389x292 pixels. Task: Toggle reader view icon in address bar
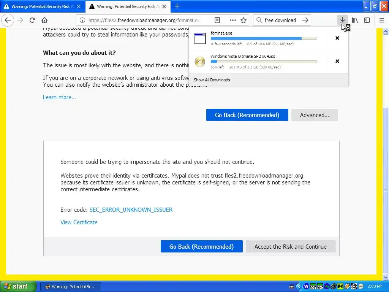[217, 20]
